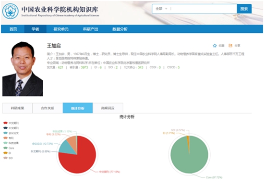Toggle the Core green legend item
The height and width of the screenshot is (187, 264).
9,148
